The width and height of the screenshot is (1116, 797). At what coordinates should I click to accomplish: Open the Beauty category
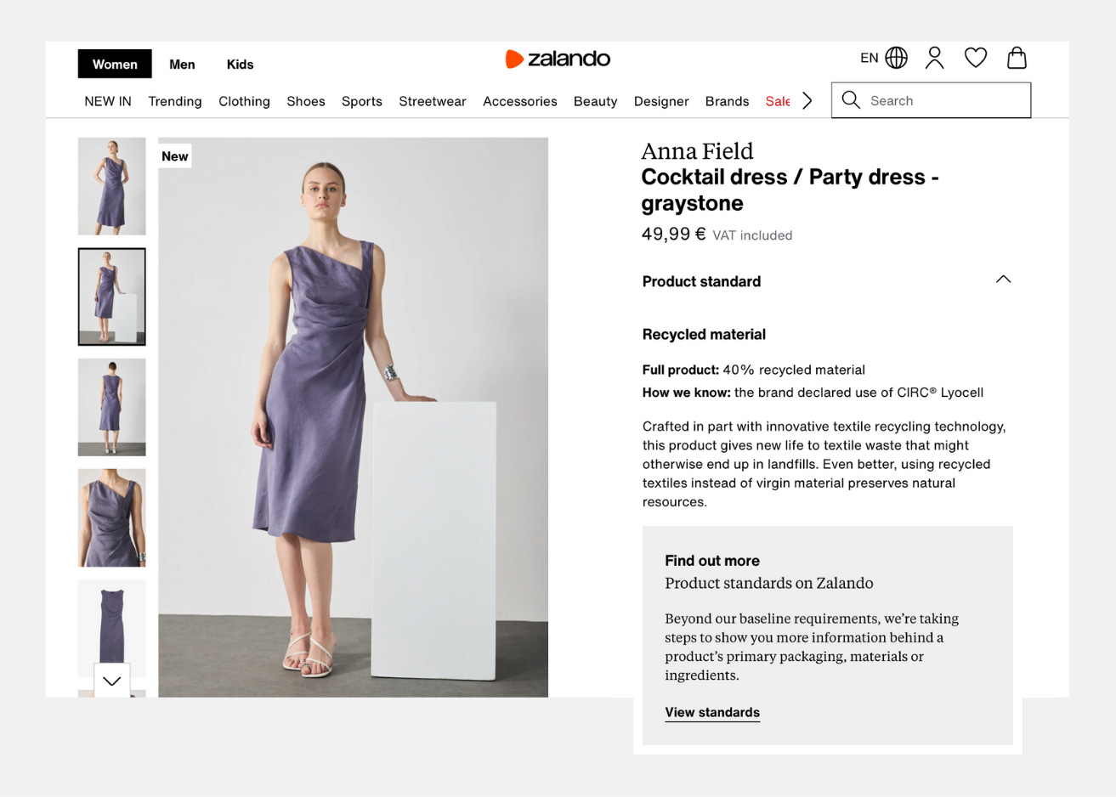click(595, 101)
